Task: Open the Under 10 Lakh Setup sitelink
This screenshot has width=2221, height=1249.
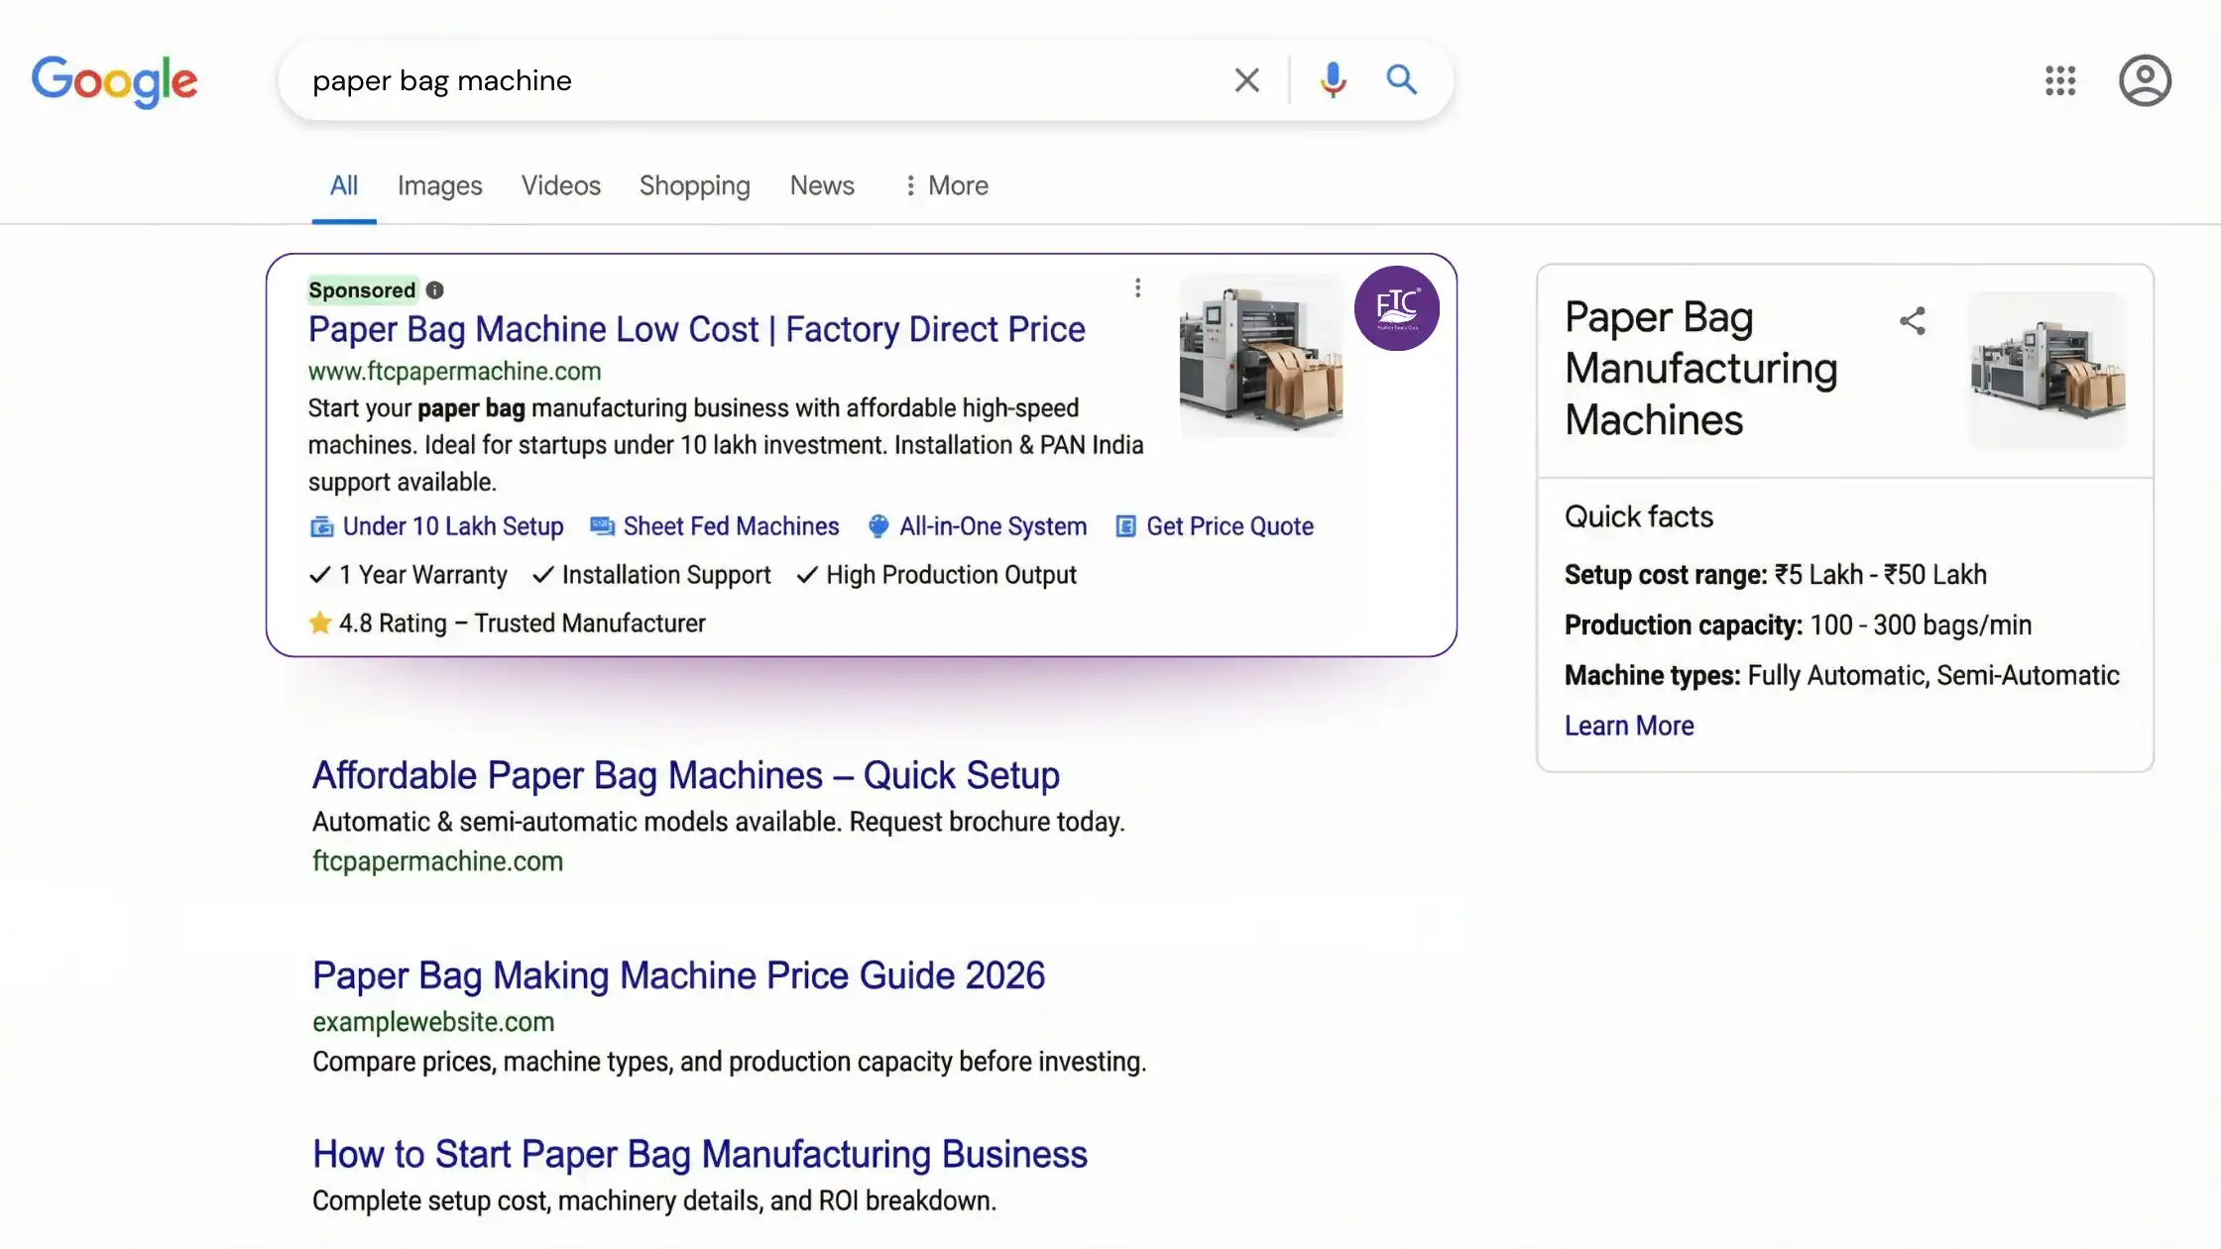Action: (x=452, y=526)
